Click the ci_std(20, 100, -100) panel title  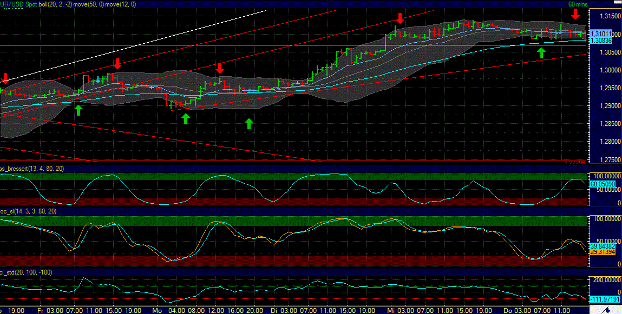[x=24, y=272]
